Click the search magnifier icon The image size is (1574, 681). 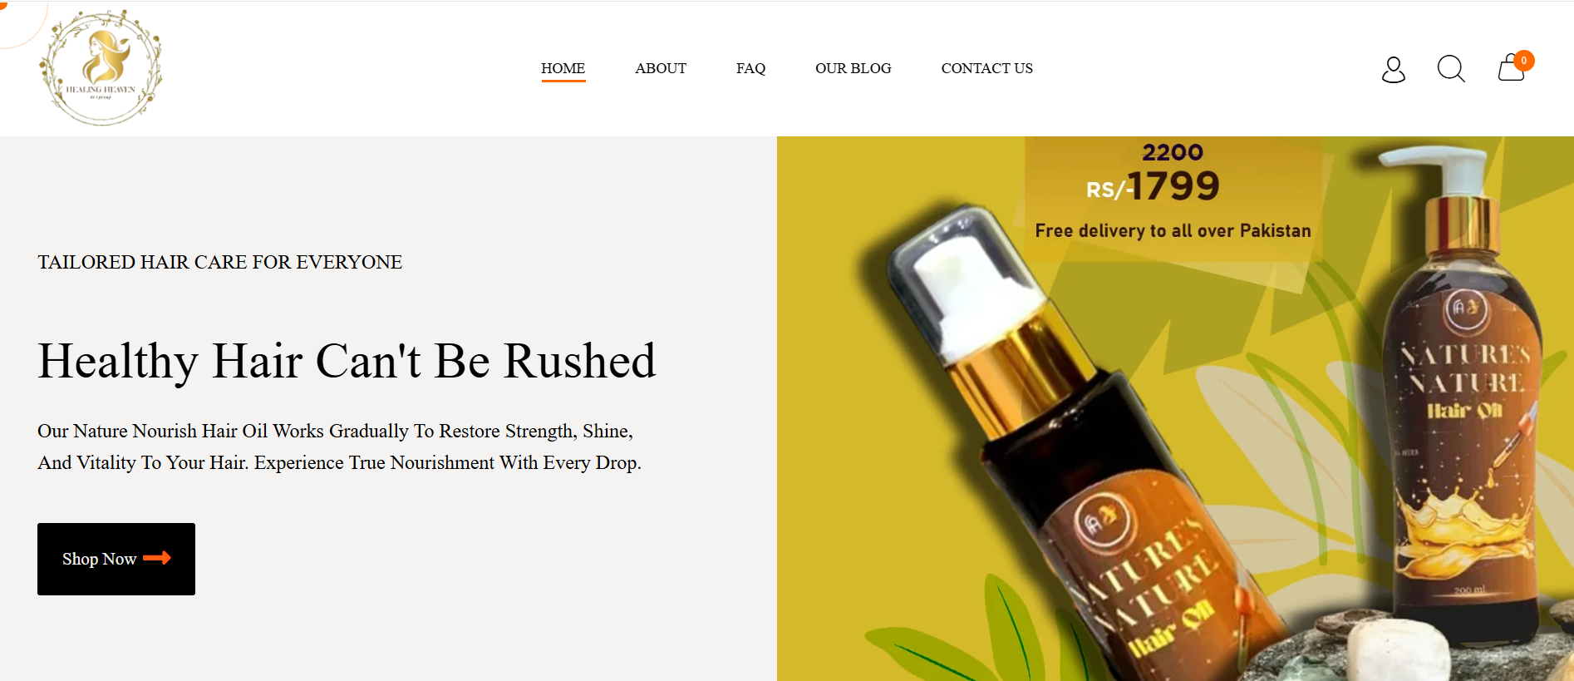(x=1451, y=69)
